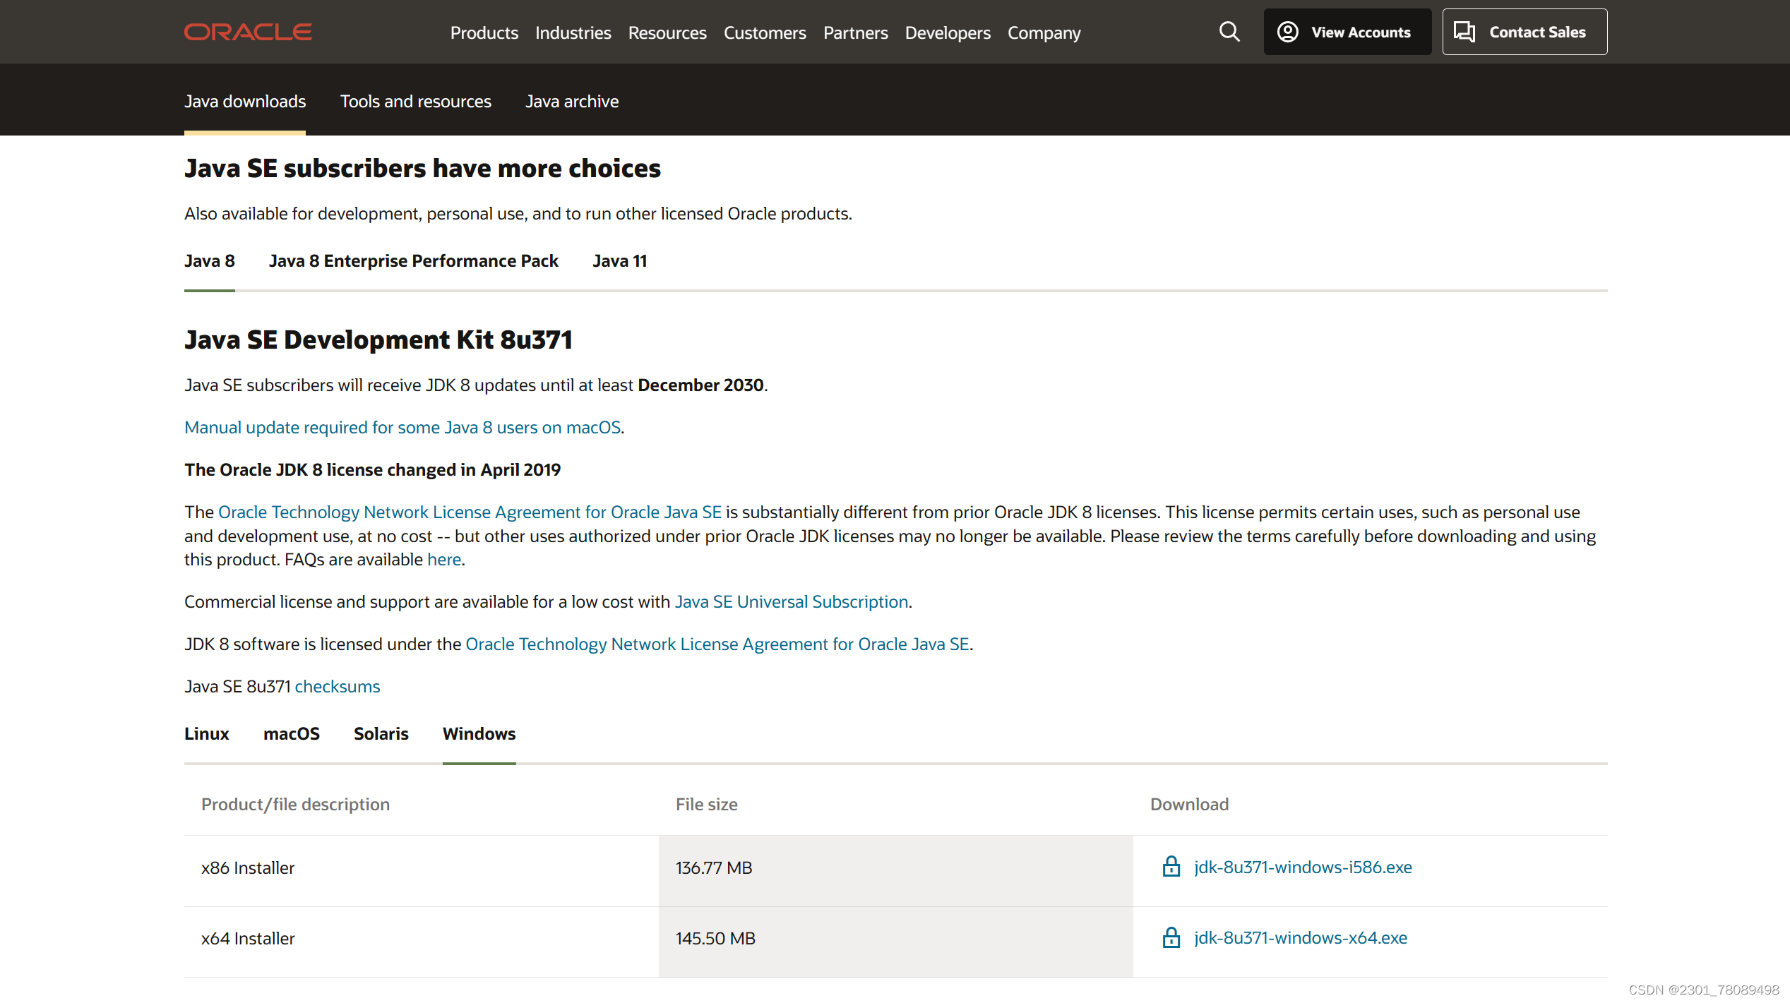Open the Developers menu
This screenshot has height=1003, width=1790.
tap(948, 32)
